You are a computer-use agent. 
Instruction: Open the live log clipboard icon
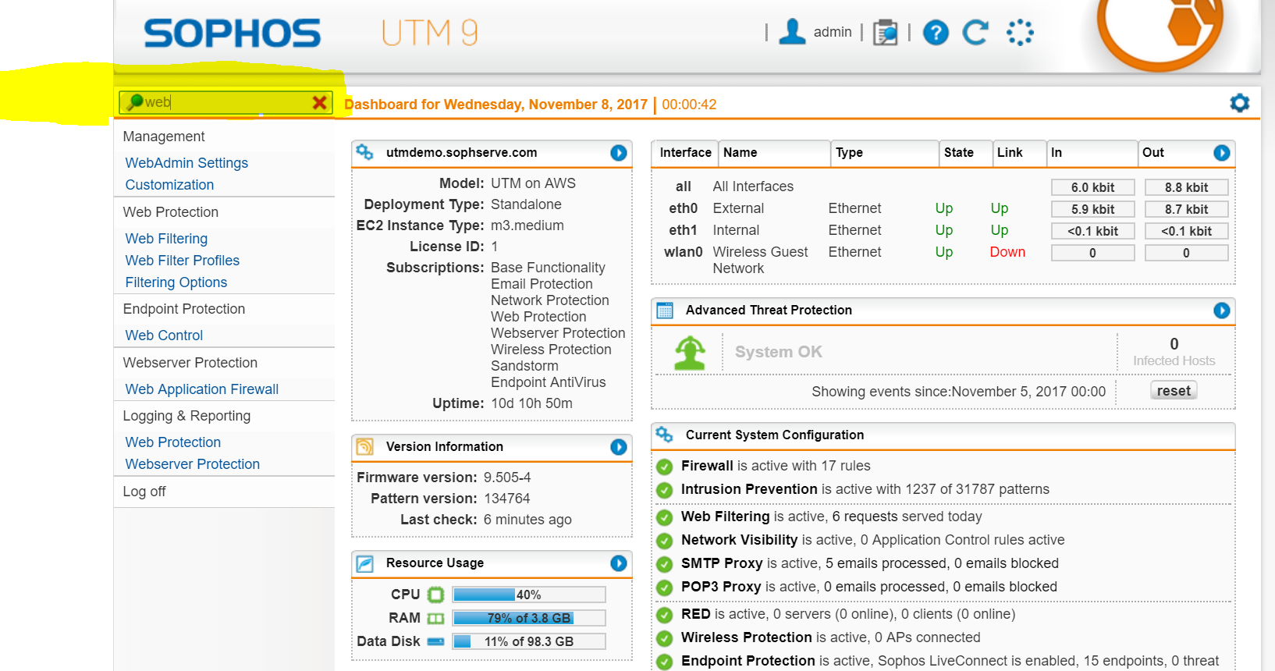[x=885, y=32]
